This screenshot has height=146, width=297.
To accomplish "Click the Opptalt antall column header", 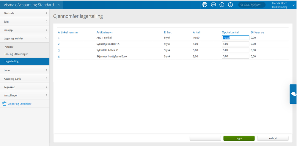I will 230,32.
